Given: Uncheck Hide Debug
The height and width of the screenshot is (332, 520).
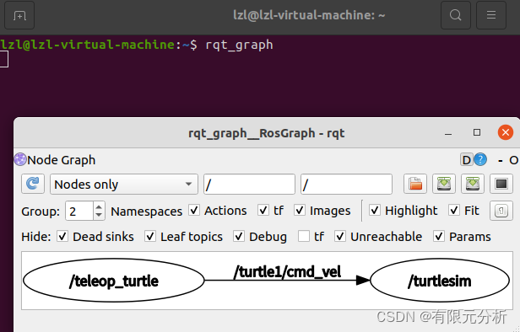Looking at the screenshot, I should 239,236.
